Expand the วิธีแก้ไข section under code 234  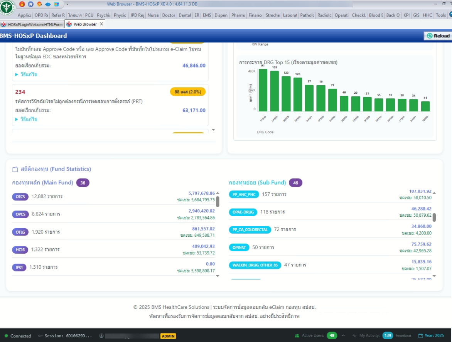tap(26, 120)
